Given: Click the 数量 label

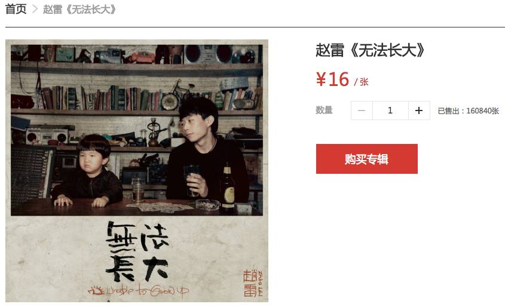Looking at the screenshot, I should (x=324, y=110).
